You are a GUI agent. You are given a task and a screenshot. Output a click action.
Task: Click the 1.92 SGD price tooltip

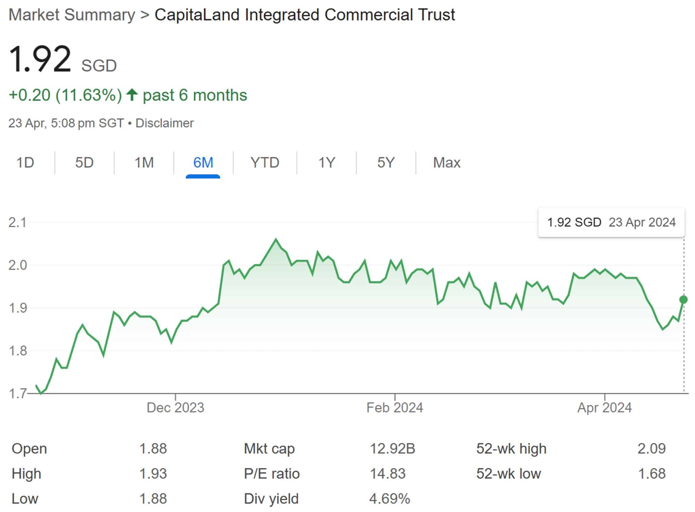[611, 222]
